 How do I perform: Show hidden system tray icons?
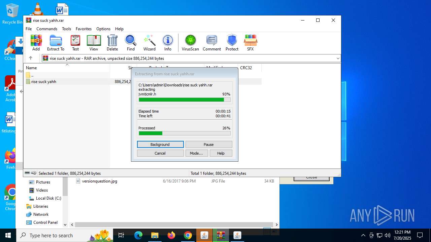pyautogui.click(x=363, y=235)
